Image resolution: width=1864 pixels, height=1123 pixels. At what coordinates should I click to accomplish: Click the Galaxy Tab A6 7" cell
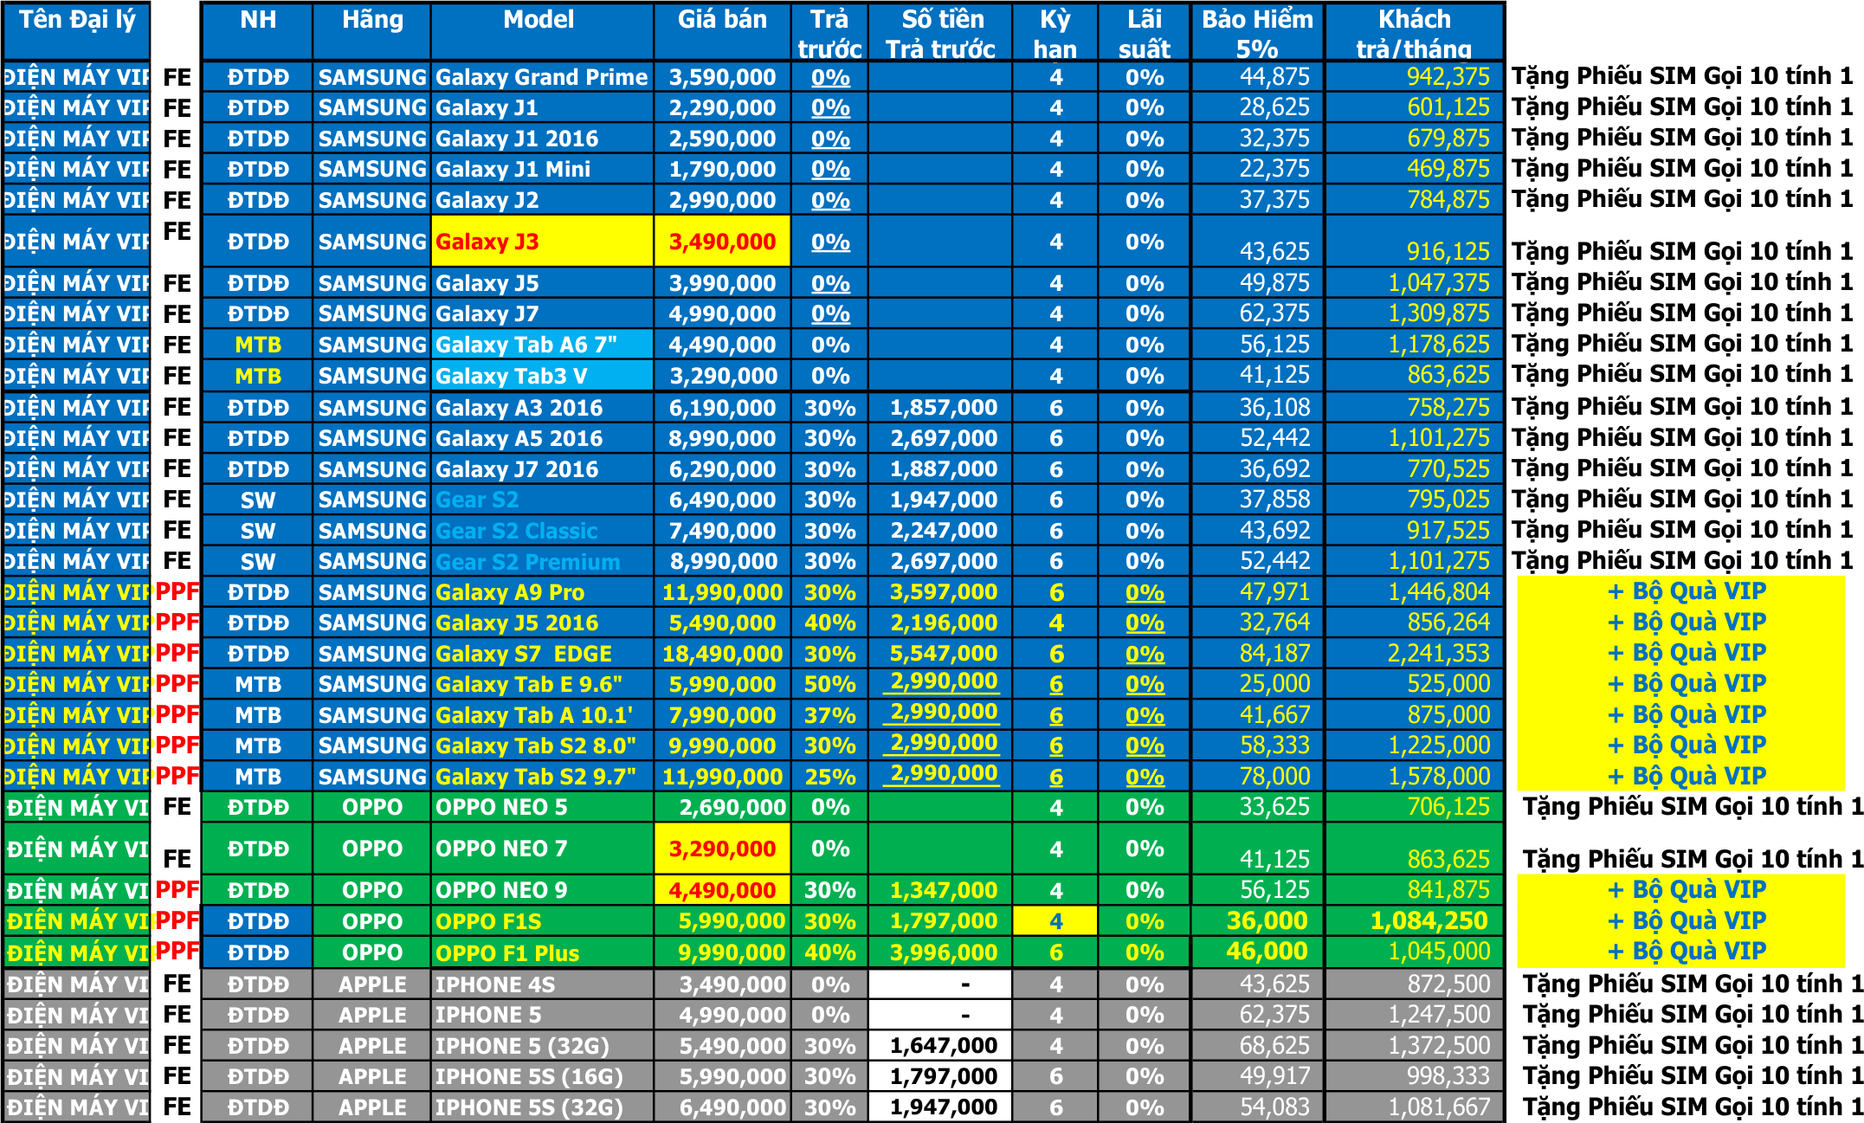click(x=542, y=345)
